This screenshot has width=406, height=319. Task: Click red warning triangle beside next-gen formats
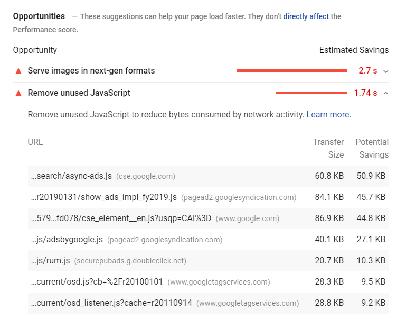pyautogui.click(x=18, y=71)
